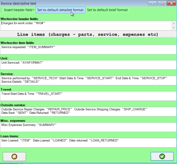Click the Workorder item fields text box
Screen dimensions: 177x164
tap(88, 49)
